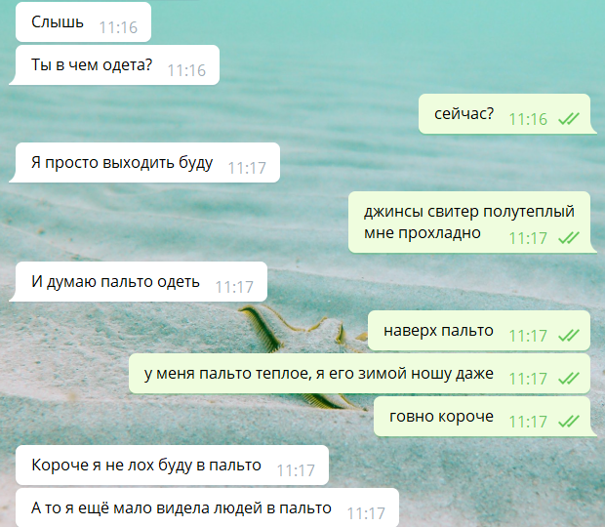Click the 11:17 timestamp on 'И думаю пальто одеть'

pos(234,287)
